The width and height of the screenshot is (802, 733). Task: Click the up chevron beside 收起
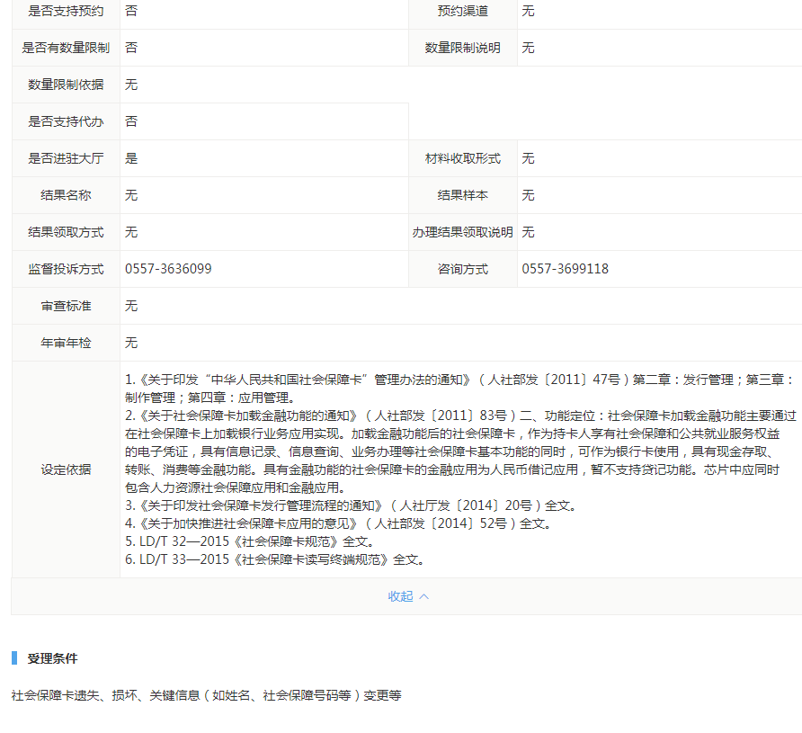pos(424,596)
